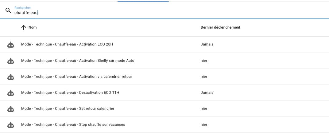329x135 pixels.
Task: Open automation Stop chauffe sur vacances
Action: 73,125
